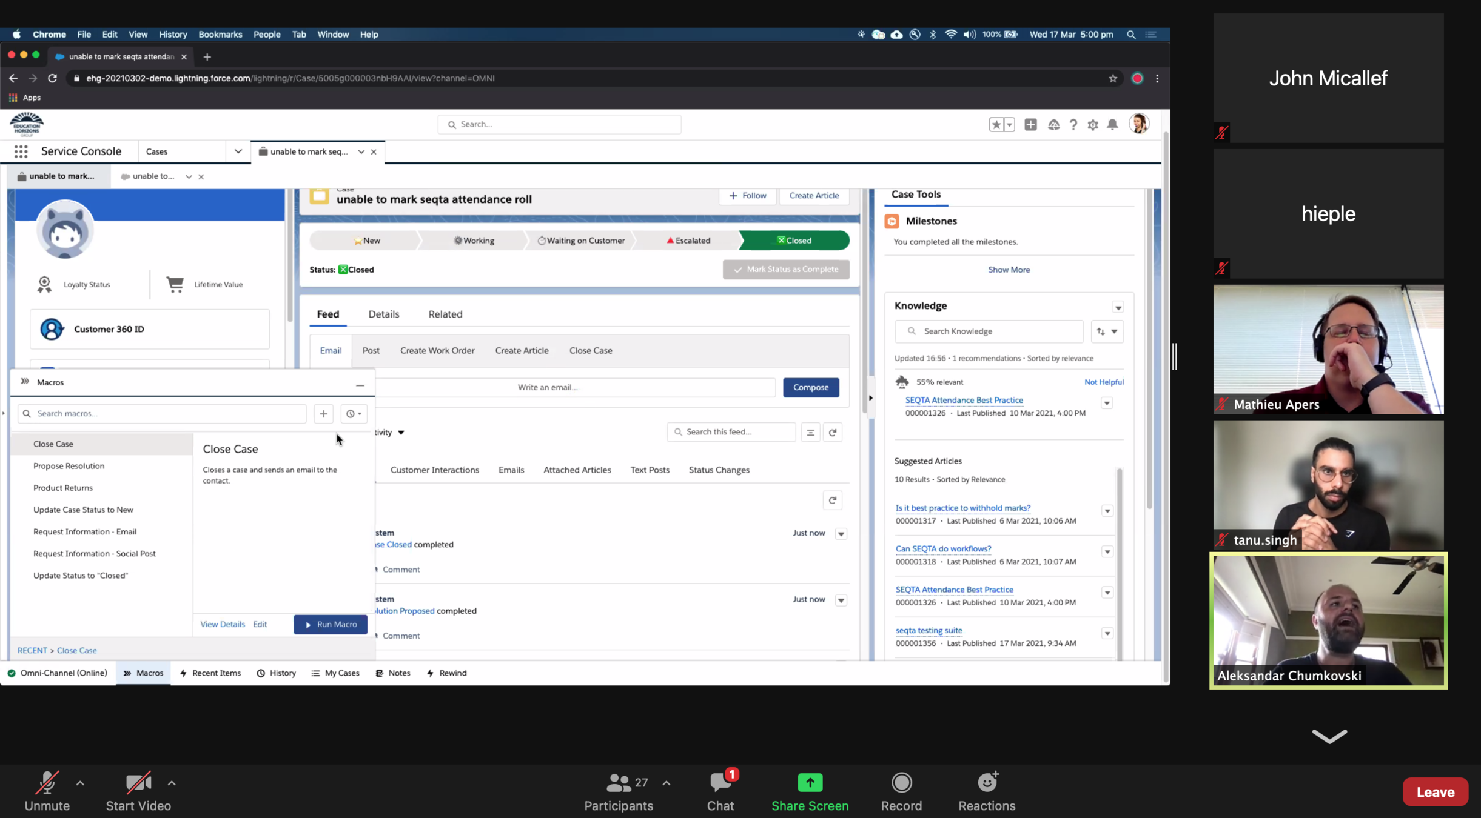The width and height of the screenshot is (1481, 818).
Task: Switch to the Details tab
Action: (384, 314)
